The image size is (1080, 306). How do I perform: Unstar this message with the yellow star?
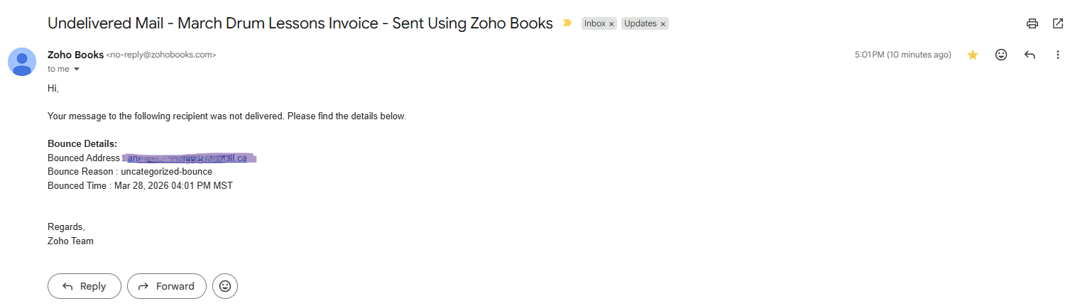point(973,55)
